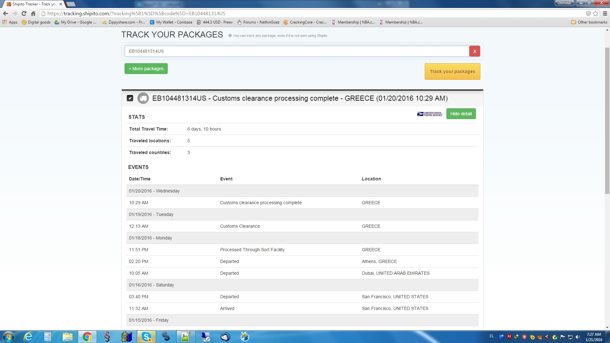The height and width of the screenshot is (343, 610).
Task: Remove tracking number with red X
Action: click(474, 51)
